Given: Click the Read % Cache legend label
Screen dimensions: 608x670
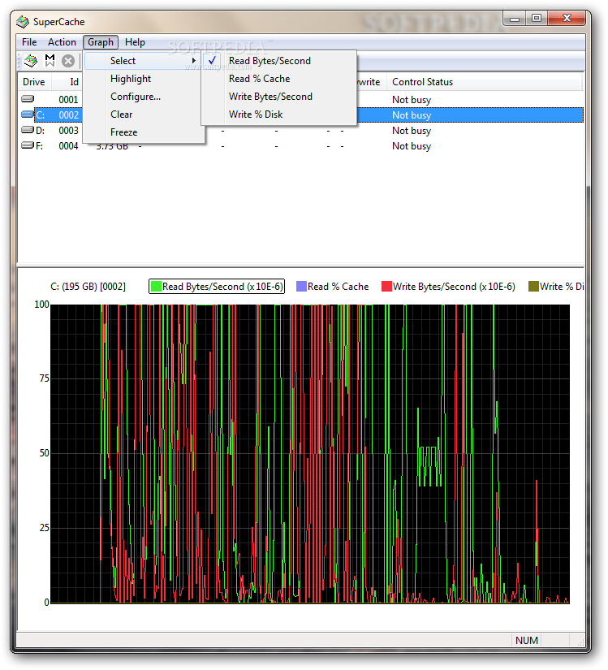Looking at the screenshot, I should (338, 287).
